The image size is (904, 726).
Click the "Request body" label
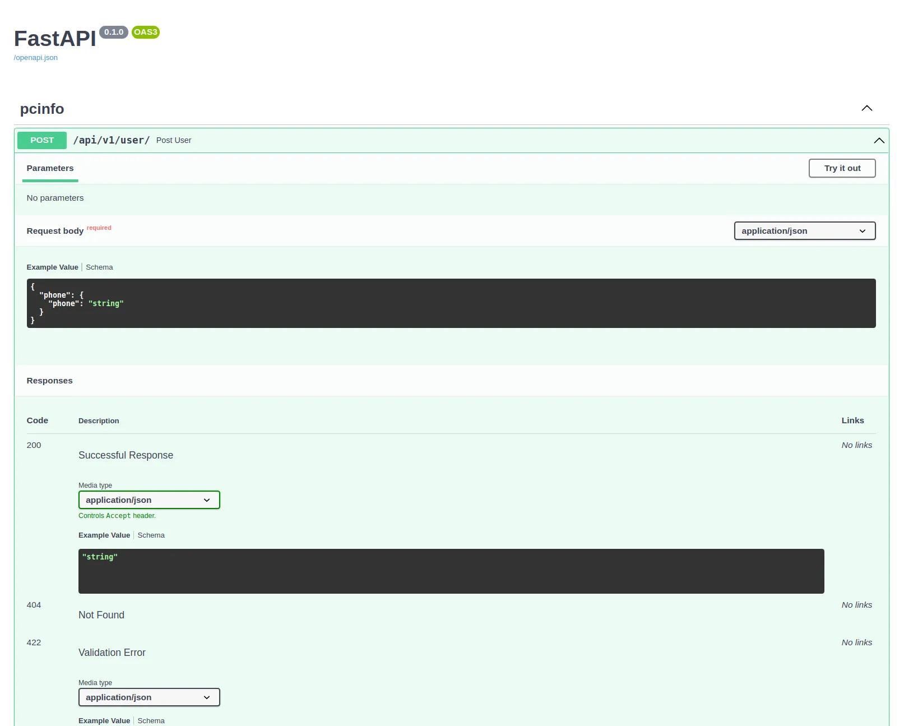[55, 231]
